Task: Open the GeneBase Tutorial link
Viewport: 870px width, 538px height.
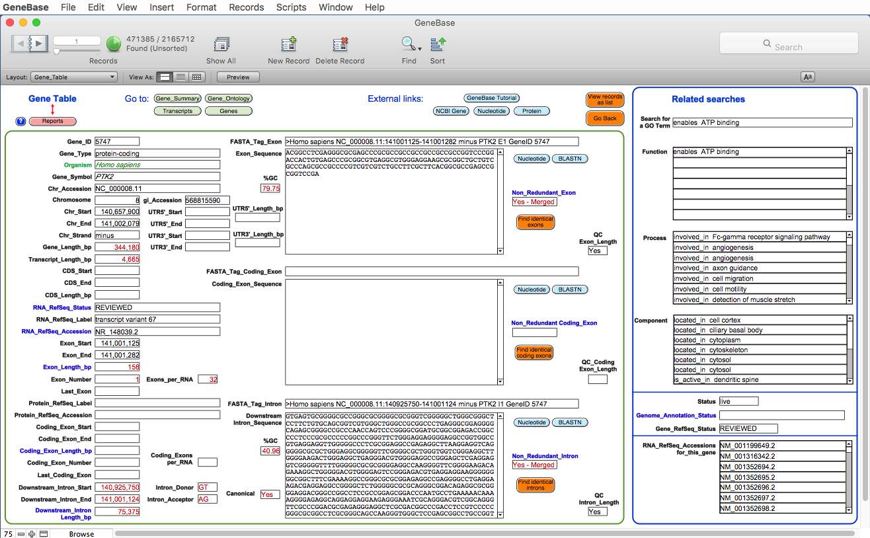Action: 491,98
